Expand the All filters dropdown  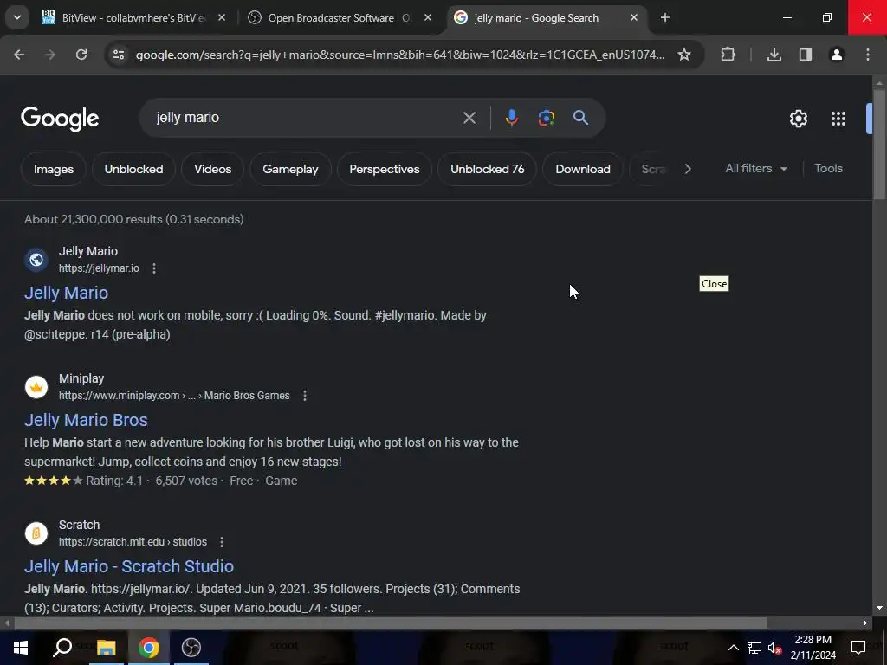pos(755,169)
